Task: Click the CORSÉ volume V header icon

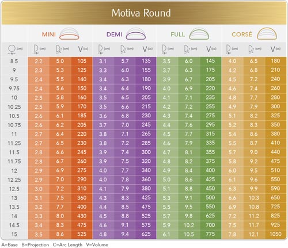Action: point(272,49)
